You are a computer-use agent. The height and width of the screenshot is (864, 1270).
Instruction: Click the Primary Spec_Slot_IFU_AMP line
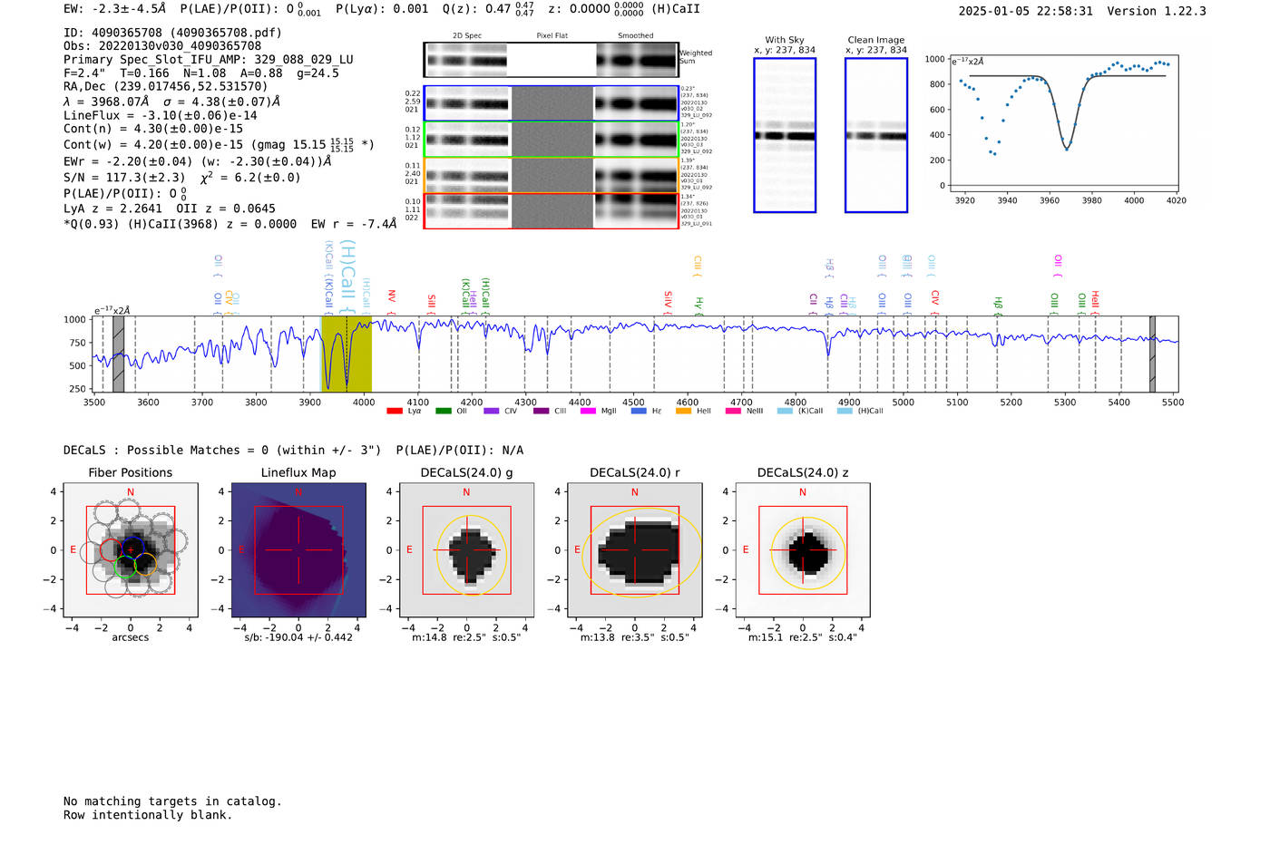(209, 60)
